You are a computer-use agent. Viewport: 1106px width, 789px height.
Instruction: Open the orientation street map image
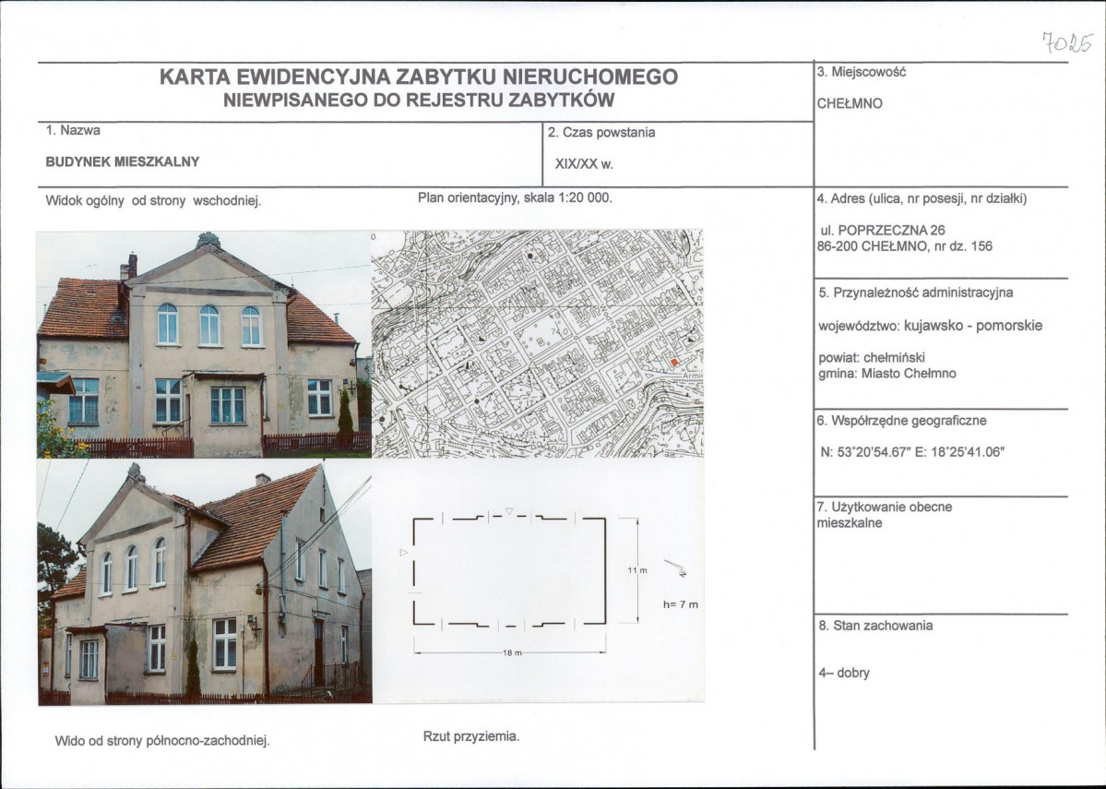tap(538, 343)
